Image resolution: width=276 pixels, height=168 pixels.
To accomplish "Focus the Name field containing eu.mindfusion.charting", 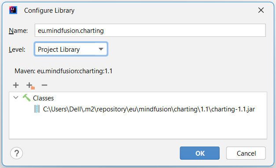I will pos(150,30).
